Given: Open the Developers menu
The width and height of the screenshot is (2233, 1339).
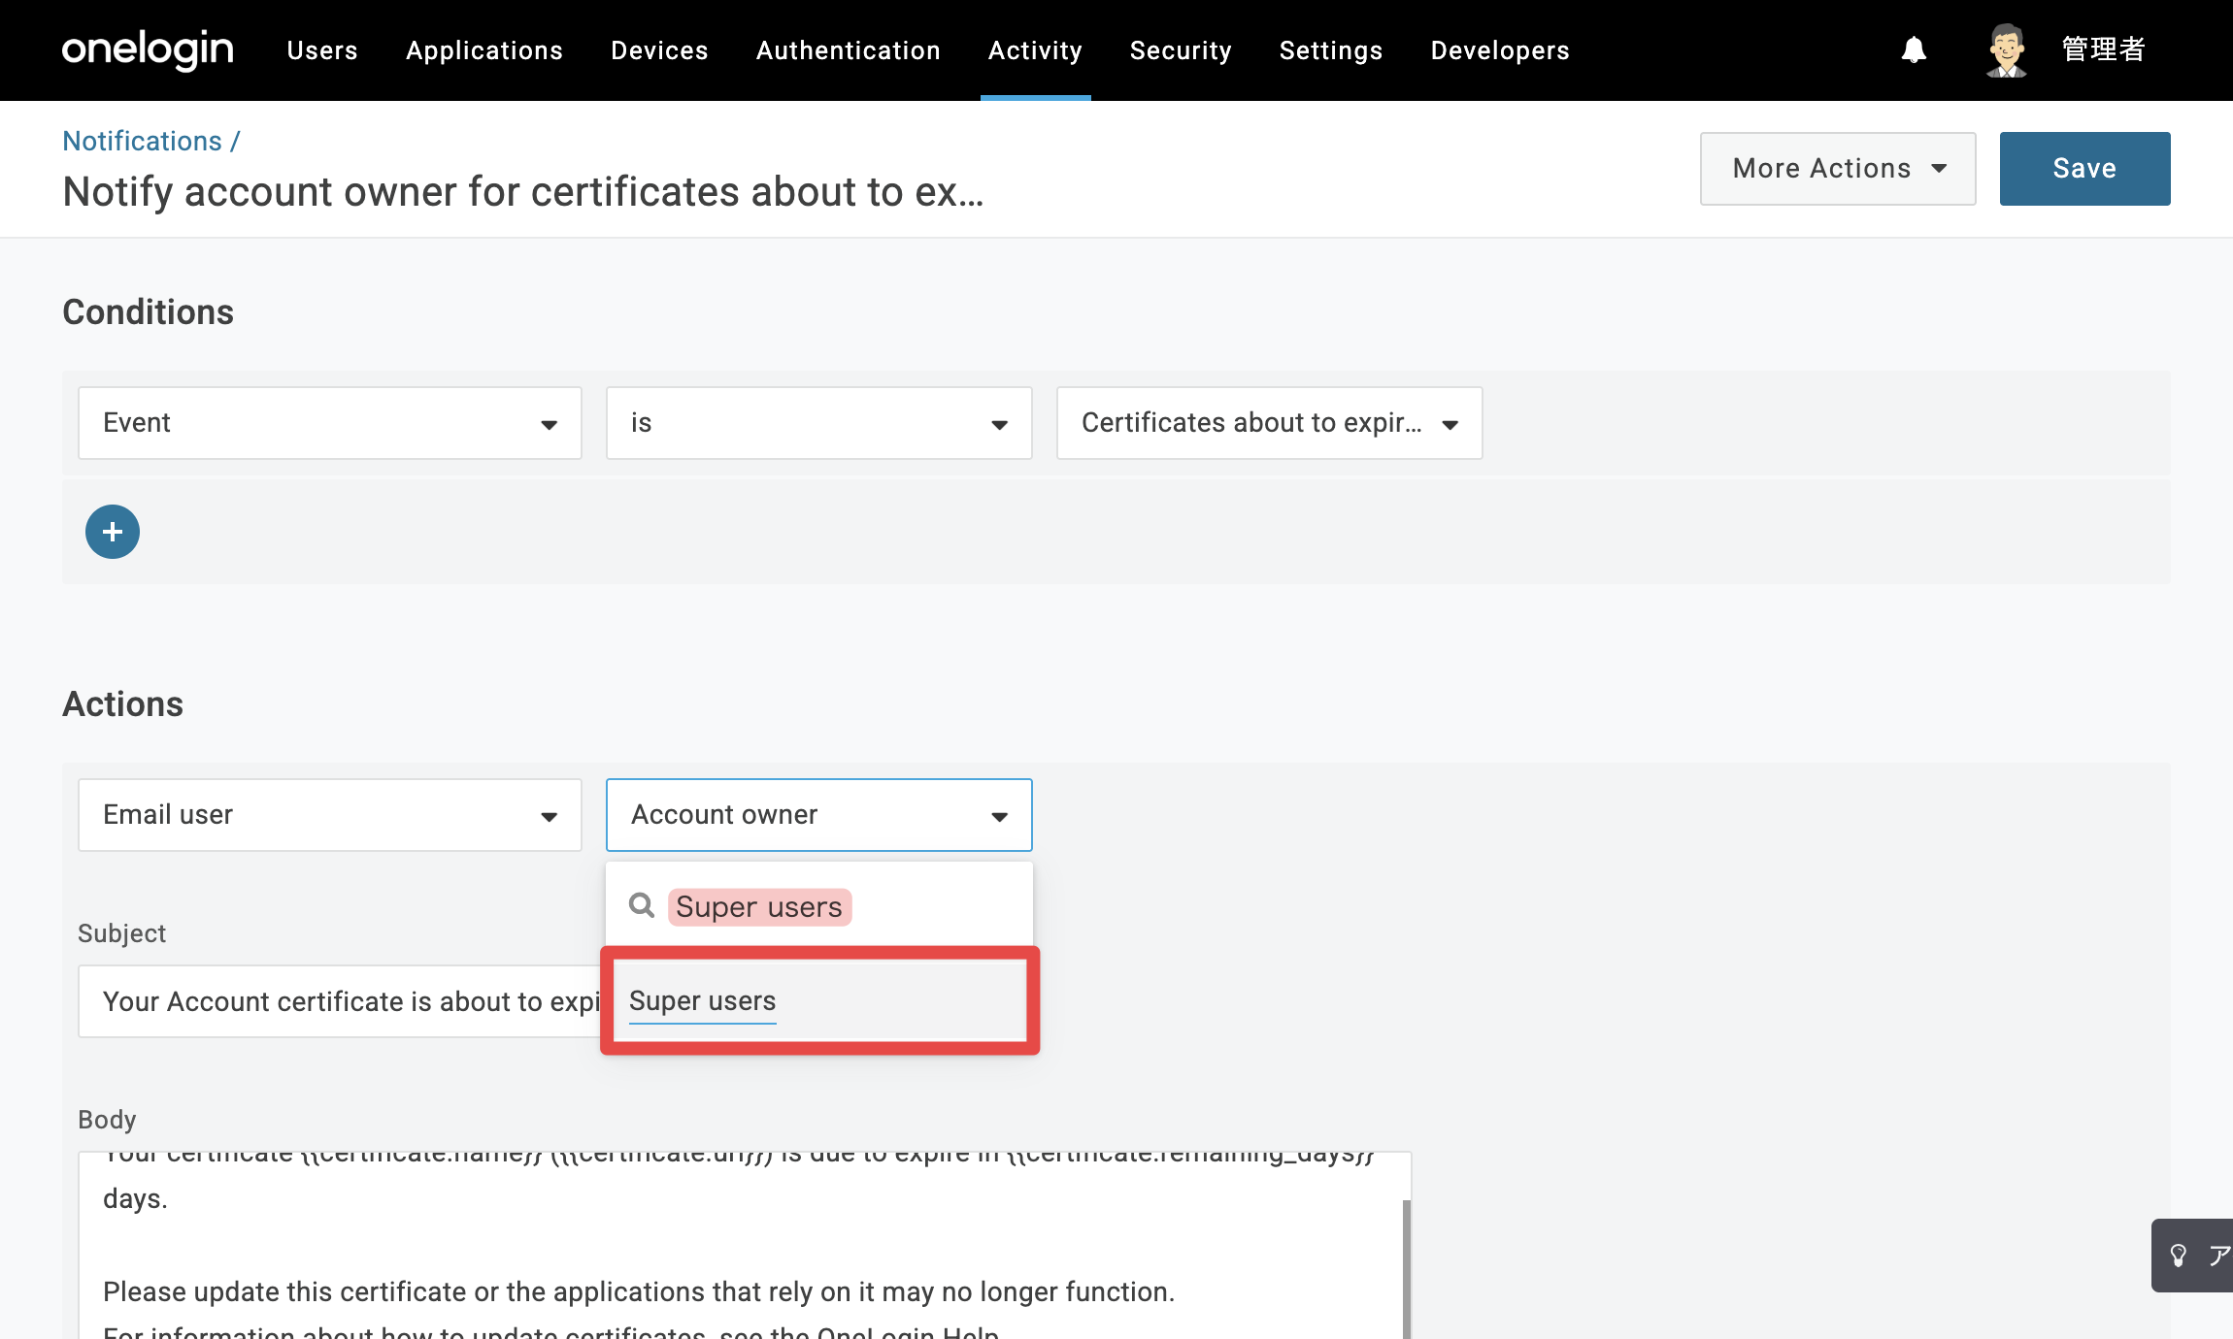Looking at the screenshot, I should (x=1500, y=50).
